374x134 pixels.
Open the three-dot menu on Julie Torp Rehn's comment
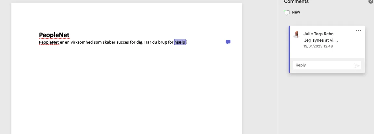tap(358, 30)
